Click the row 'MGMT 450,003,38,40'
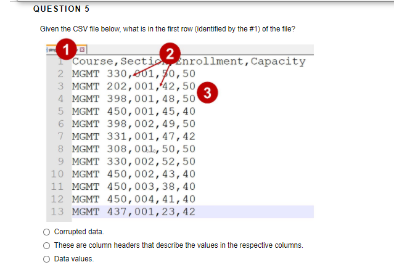This screenshot has height=278, width=394. [x=134, y=187]
